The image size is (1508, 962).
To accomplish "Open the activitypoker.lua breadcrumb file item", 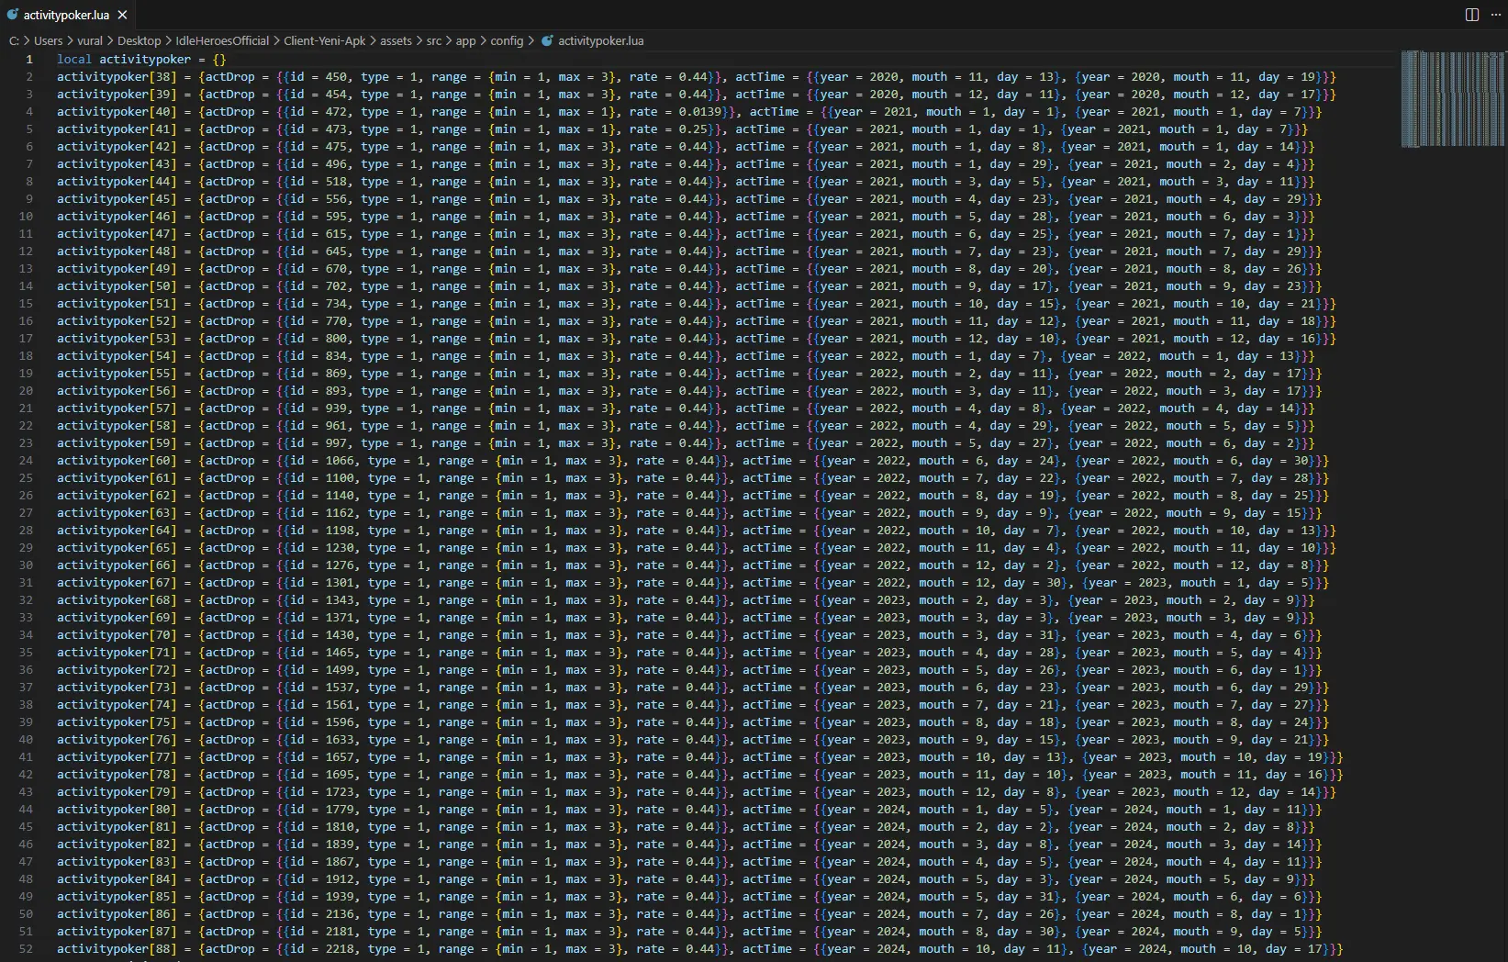I will (x=601, y=40).
